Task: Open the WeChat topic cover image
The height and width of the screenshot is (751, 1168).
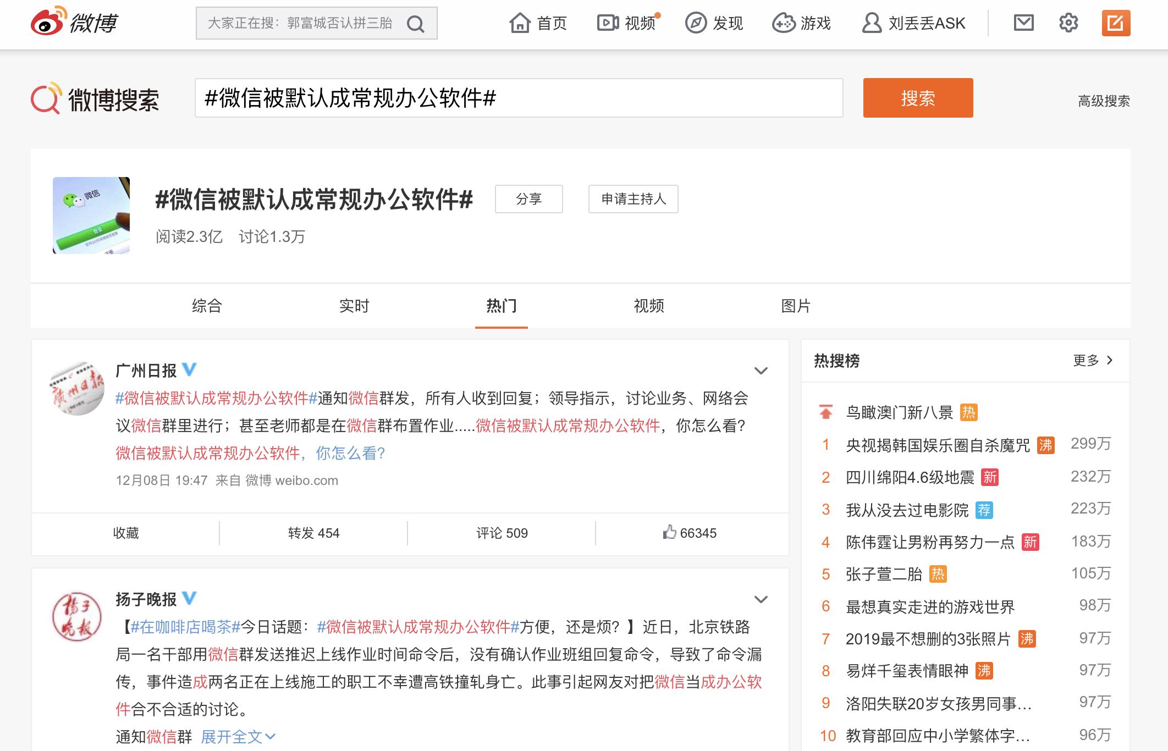Action: [x=91, y=215]
